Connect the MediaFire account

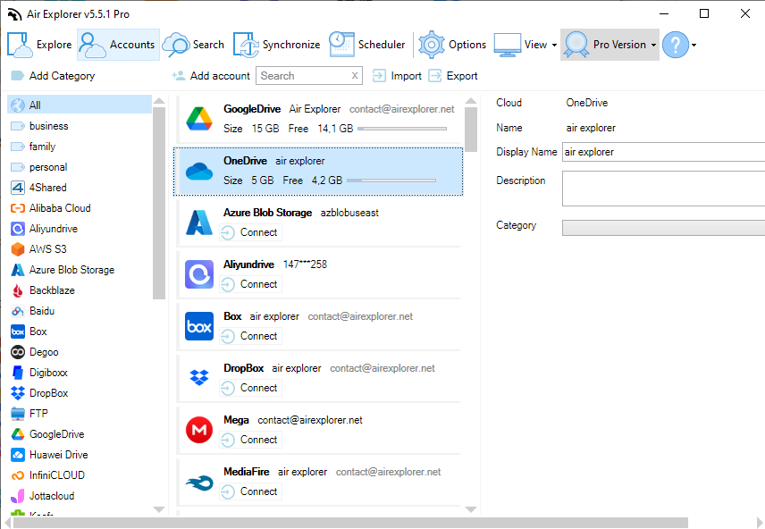(251, 491)
